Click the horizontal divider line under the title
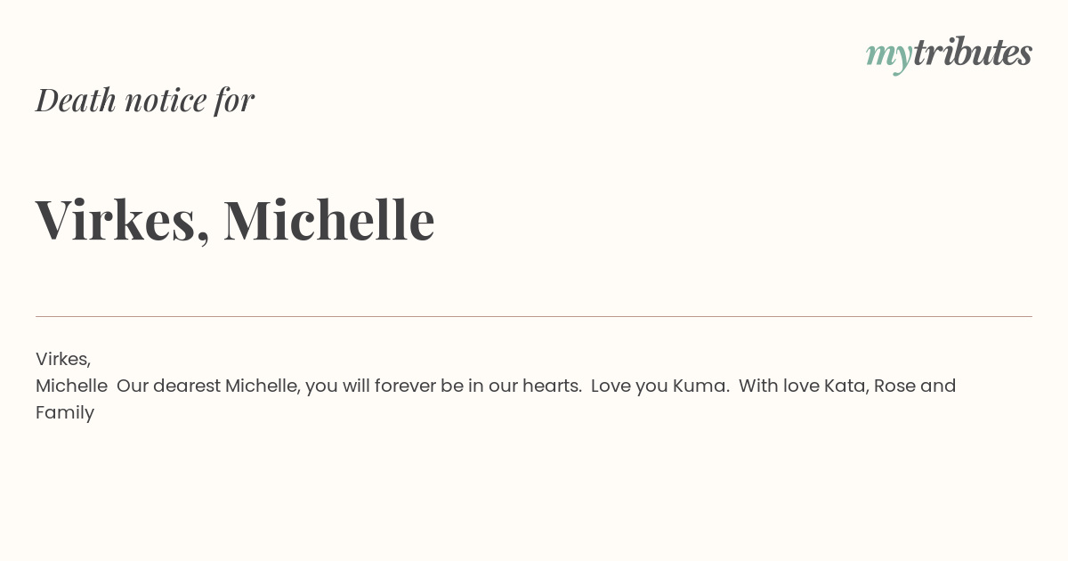The width and height of the screenshot is (1068, 561). pos(534,316)
